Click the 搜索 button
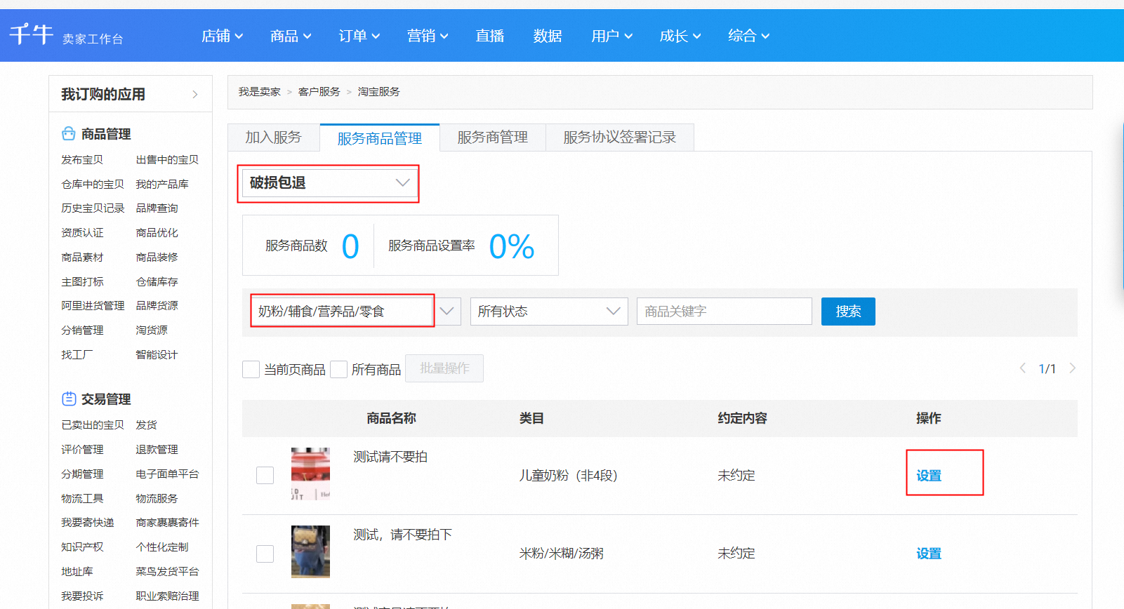 pos(848,312)
